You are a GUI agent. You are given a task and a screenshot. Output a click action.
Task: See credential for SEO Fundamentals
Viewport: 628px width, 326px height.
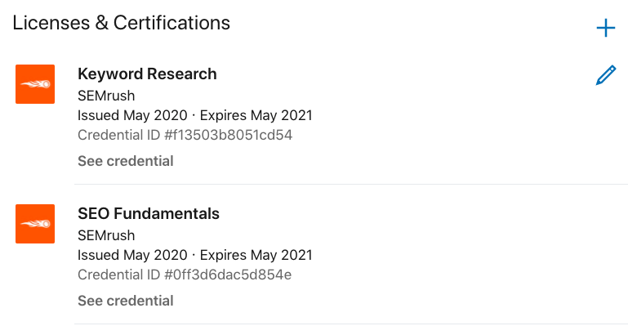pyautogui.click(x=126, y=301)
